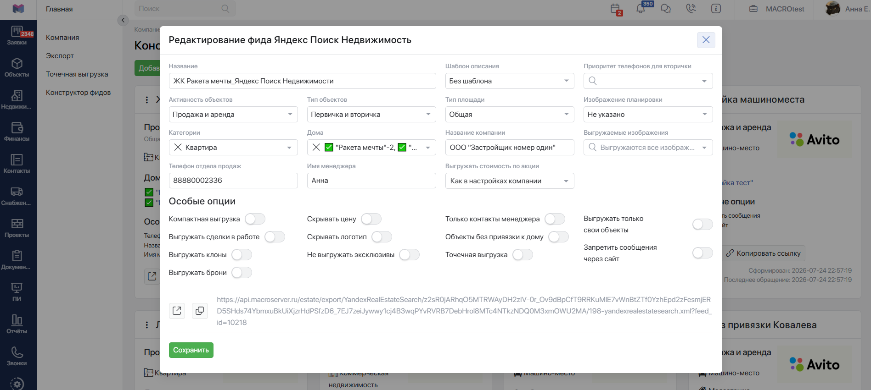Open the phone calls icon in header
Viewport: 871px width, 390px height.
(691, 9)
